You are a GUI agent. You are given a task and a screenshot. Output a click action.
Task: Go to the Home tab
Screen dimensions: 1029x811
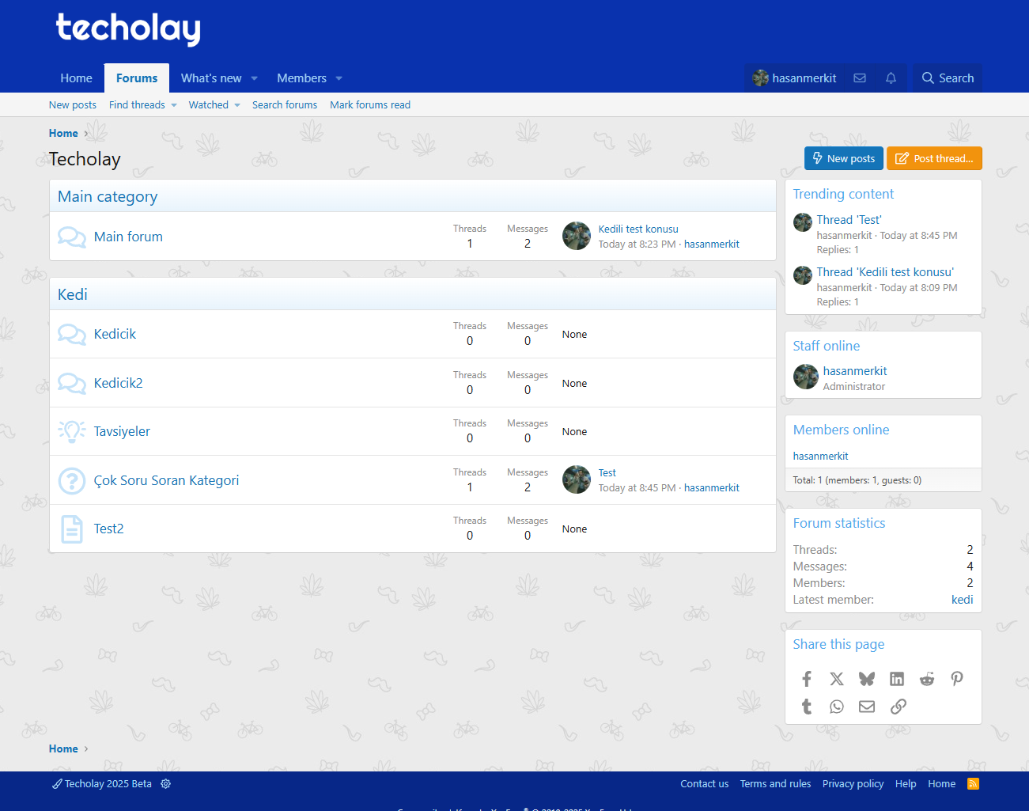pyautogui.click(x=76, y=78)
